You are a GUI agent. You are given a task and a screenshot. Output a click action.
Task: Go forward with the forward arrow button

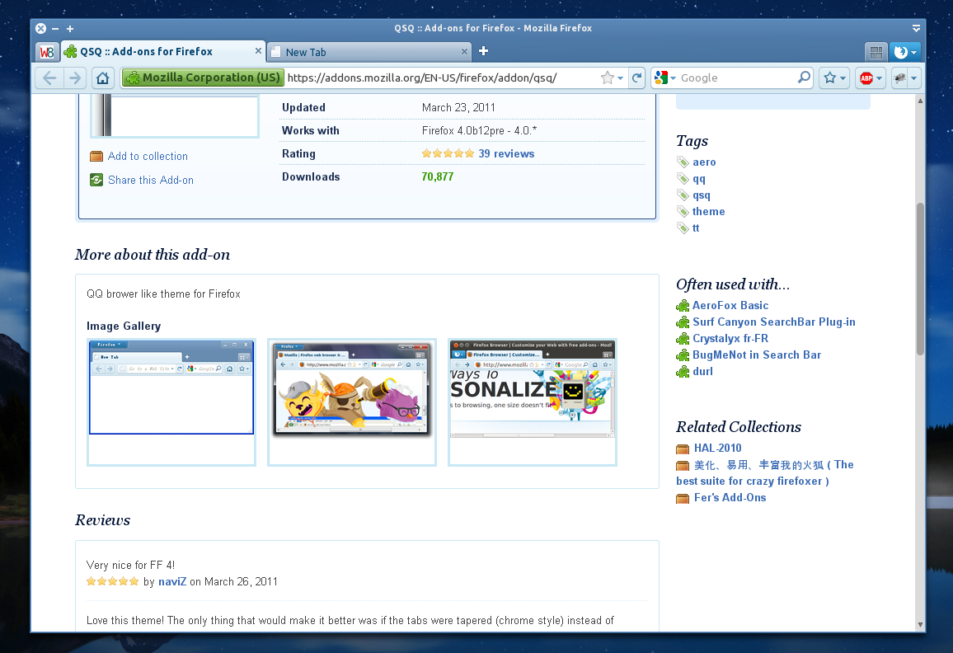(x=75, y=78)
